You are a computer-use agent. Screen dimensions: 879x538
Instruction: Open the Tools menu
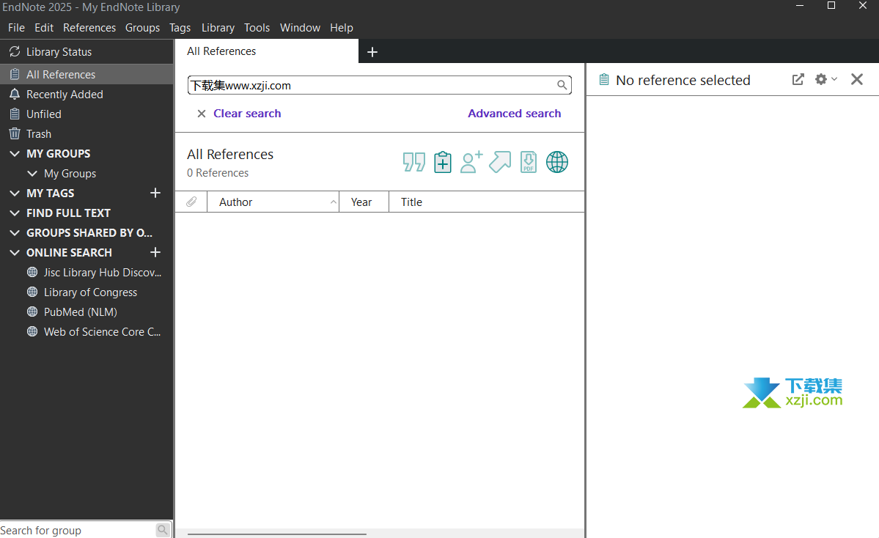tap(257, 27)
